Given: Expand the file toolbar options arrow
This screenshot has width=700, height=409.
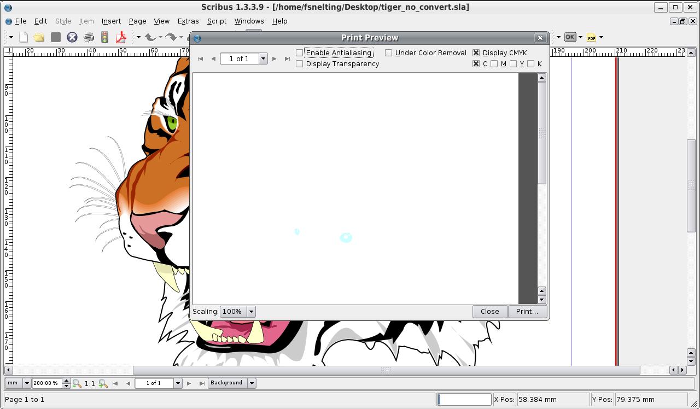Looking at the screenshot, I should pyautogui.click(x=11, y=37).
